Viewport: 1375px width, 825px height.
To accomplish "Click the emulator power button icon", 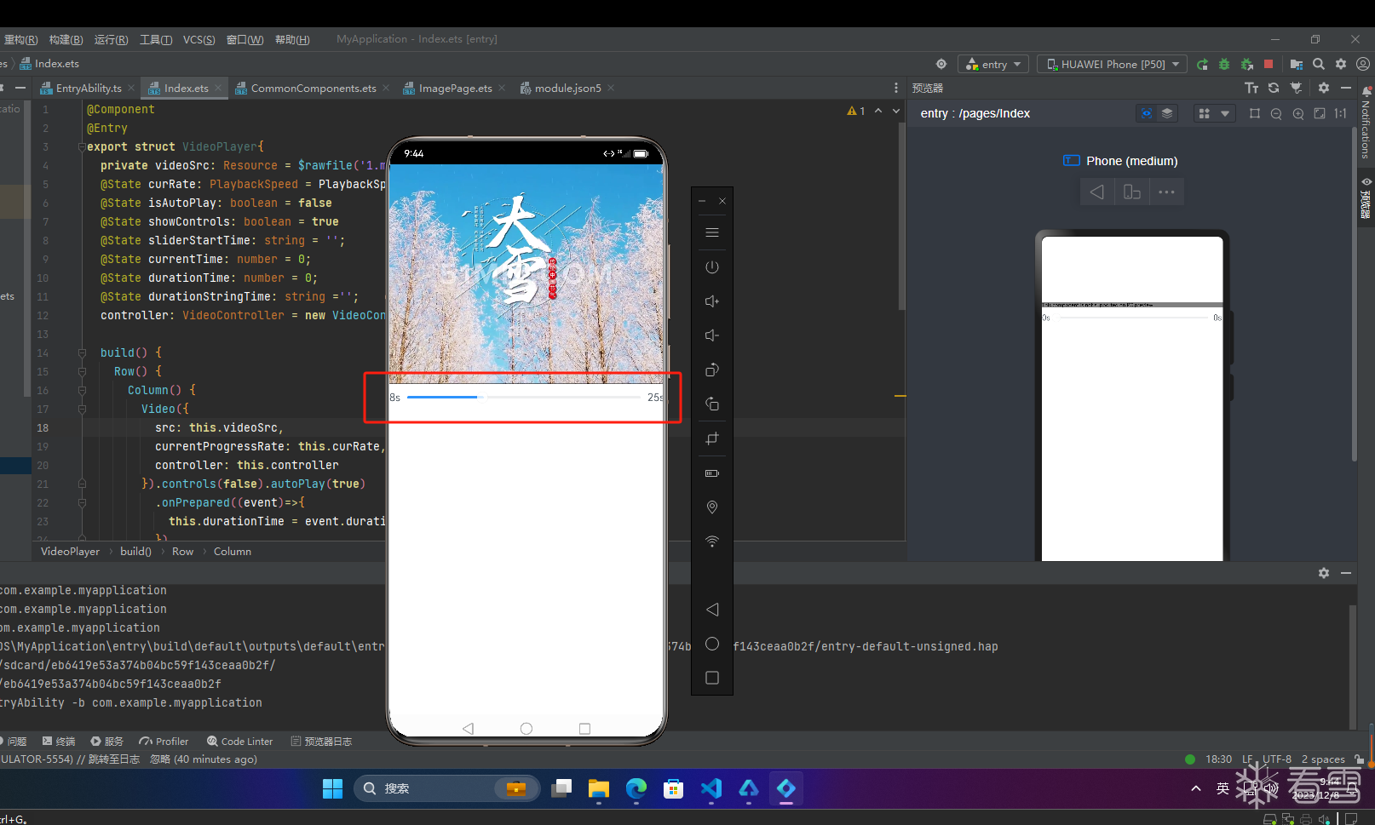I will pos(712,267).
